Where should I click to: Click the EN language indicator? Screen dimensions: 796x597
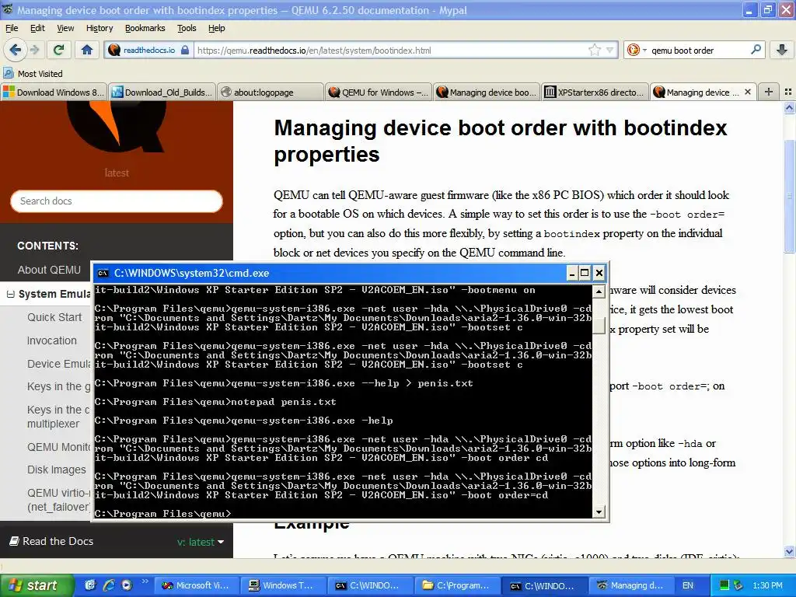(x=688, y=585)
